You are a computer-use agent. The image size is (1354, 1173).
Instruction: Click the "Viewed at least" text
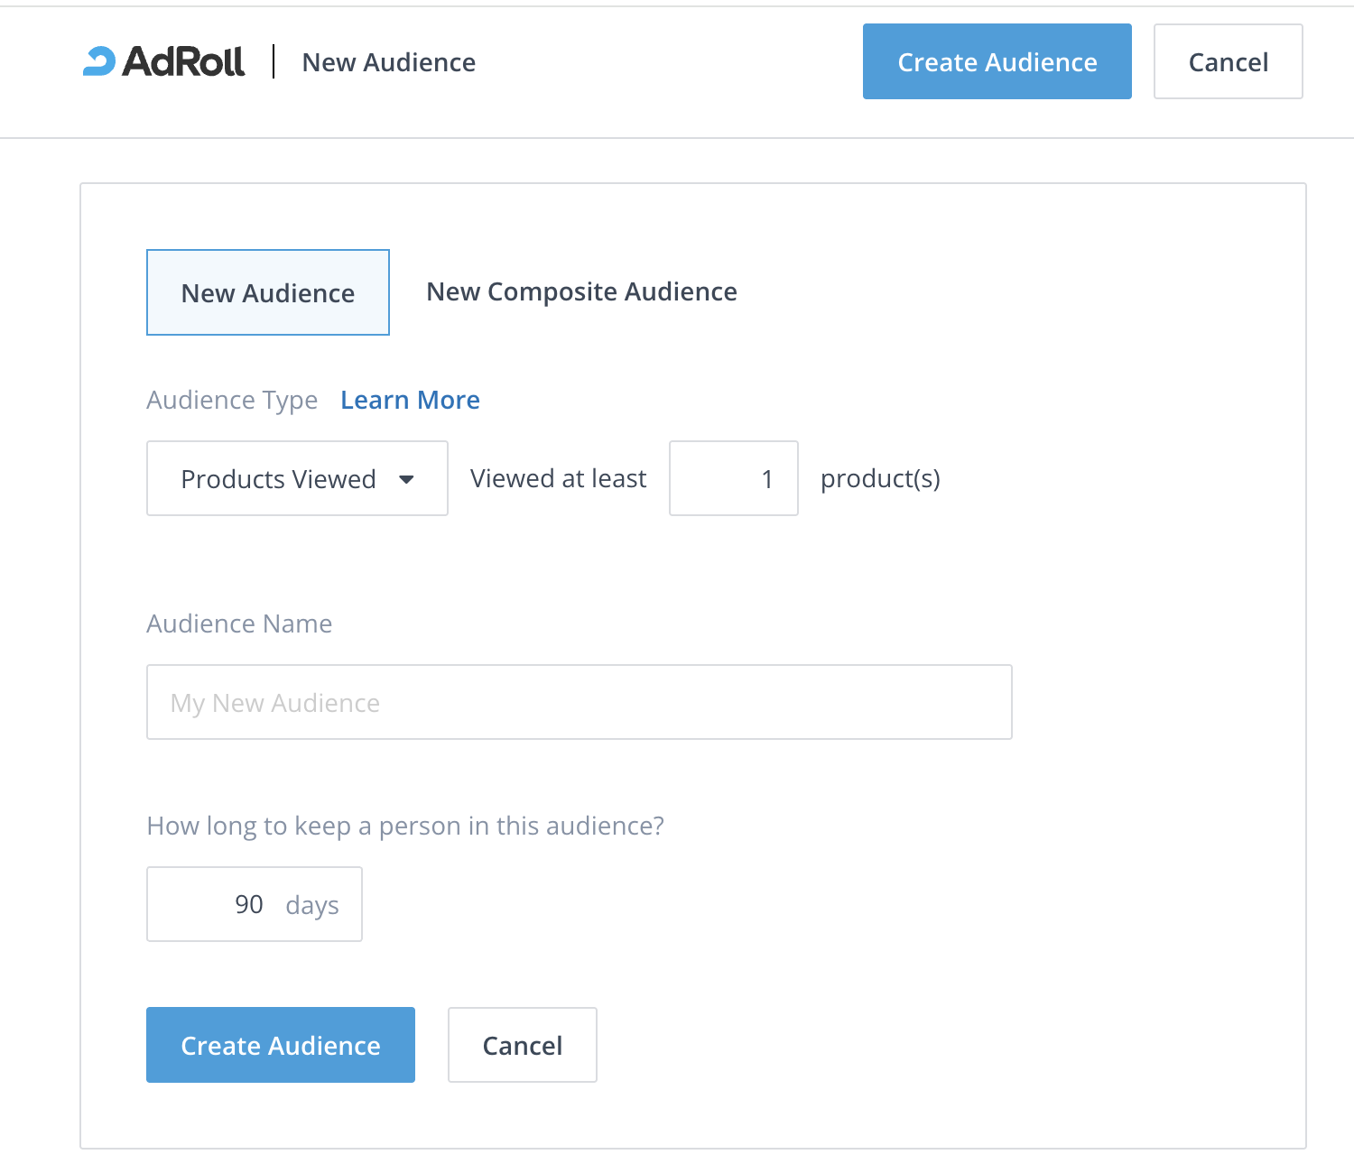[558, 479]
